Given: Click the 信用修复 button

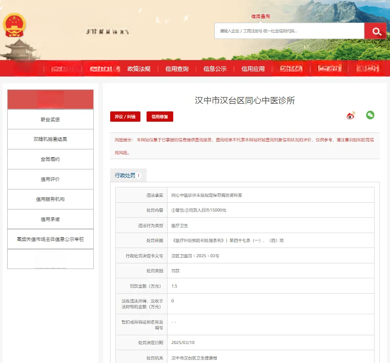Looking at the screenshot, I should [160, 117].
